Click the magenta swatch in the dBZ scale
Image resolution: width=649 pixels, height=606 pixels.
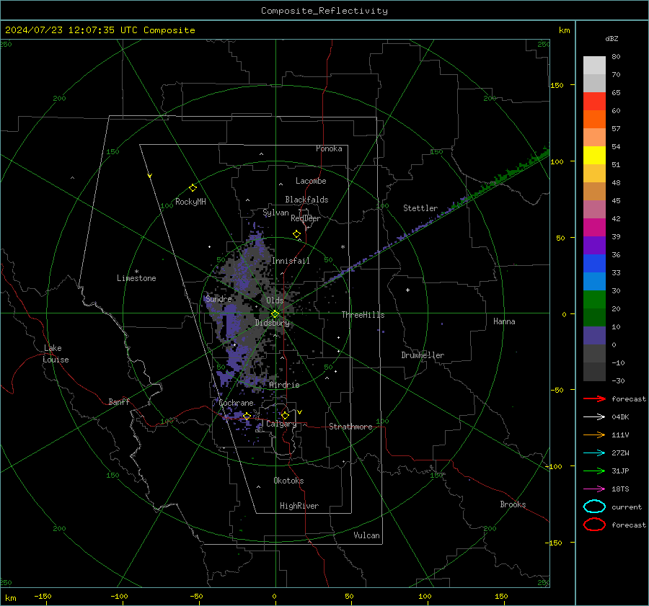click(594, 228)
